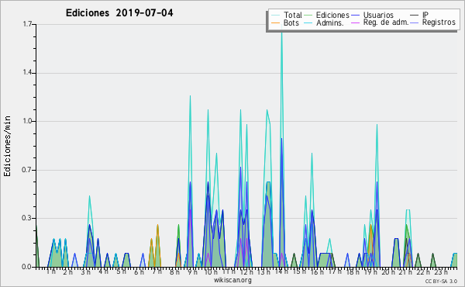Click the '5 h' x-axis label

coord(121,271)
